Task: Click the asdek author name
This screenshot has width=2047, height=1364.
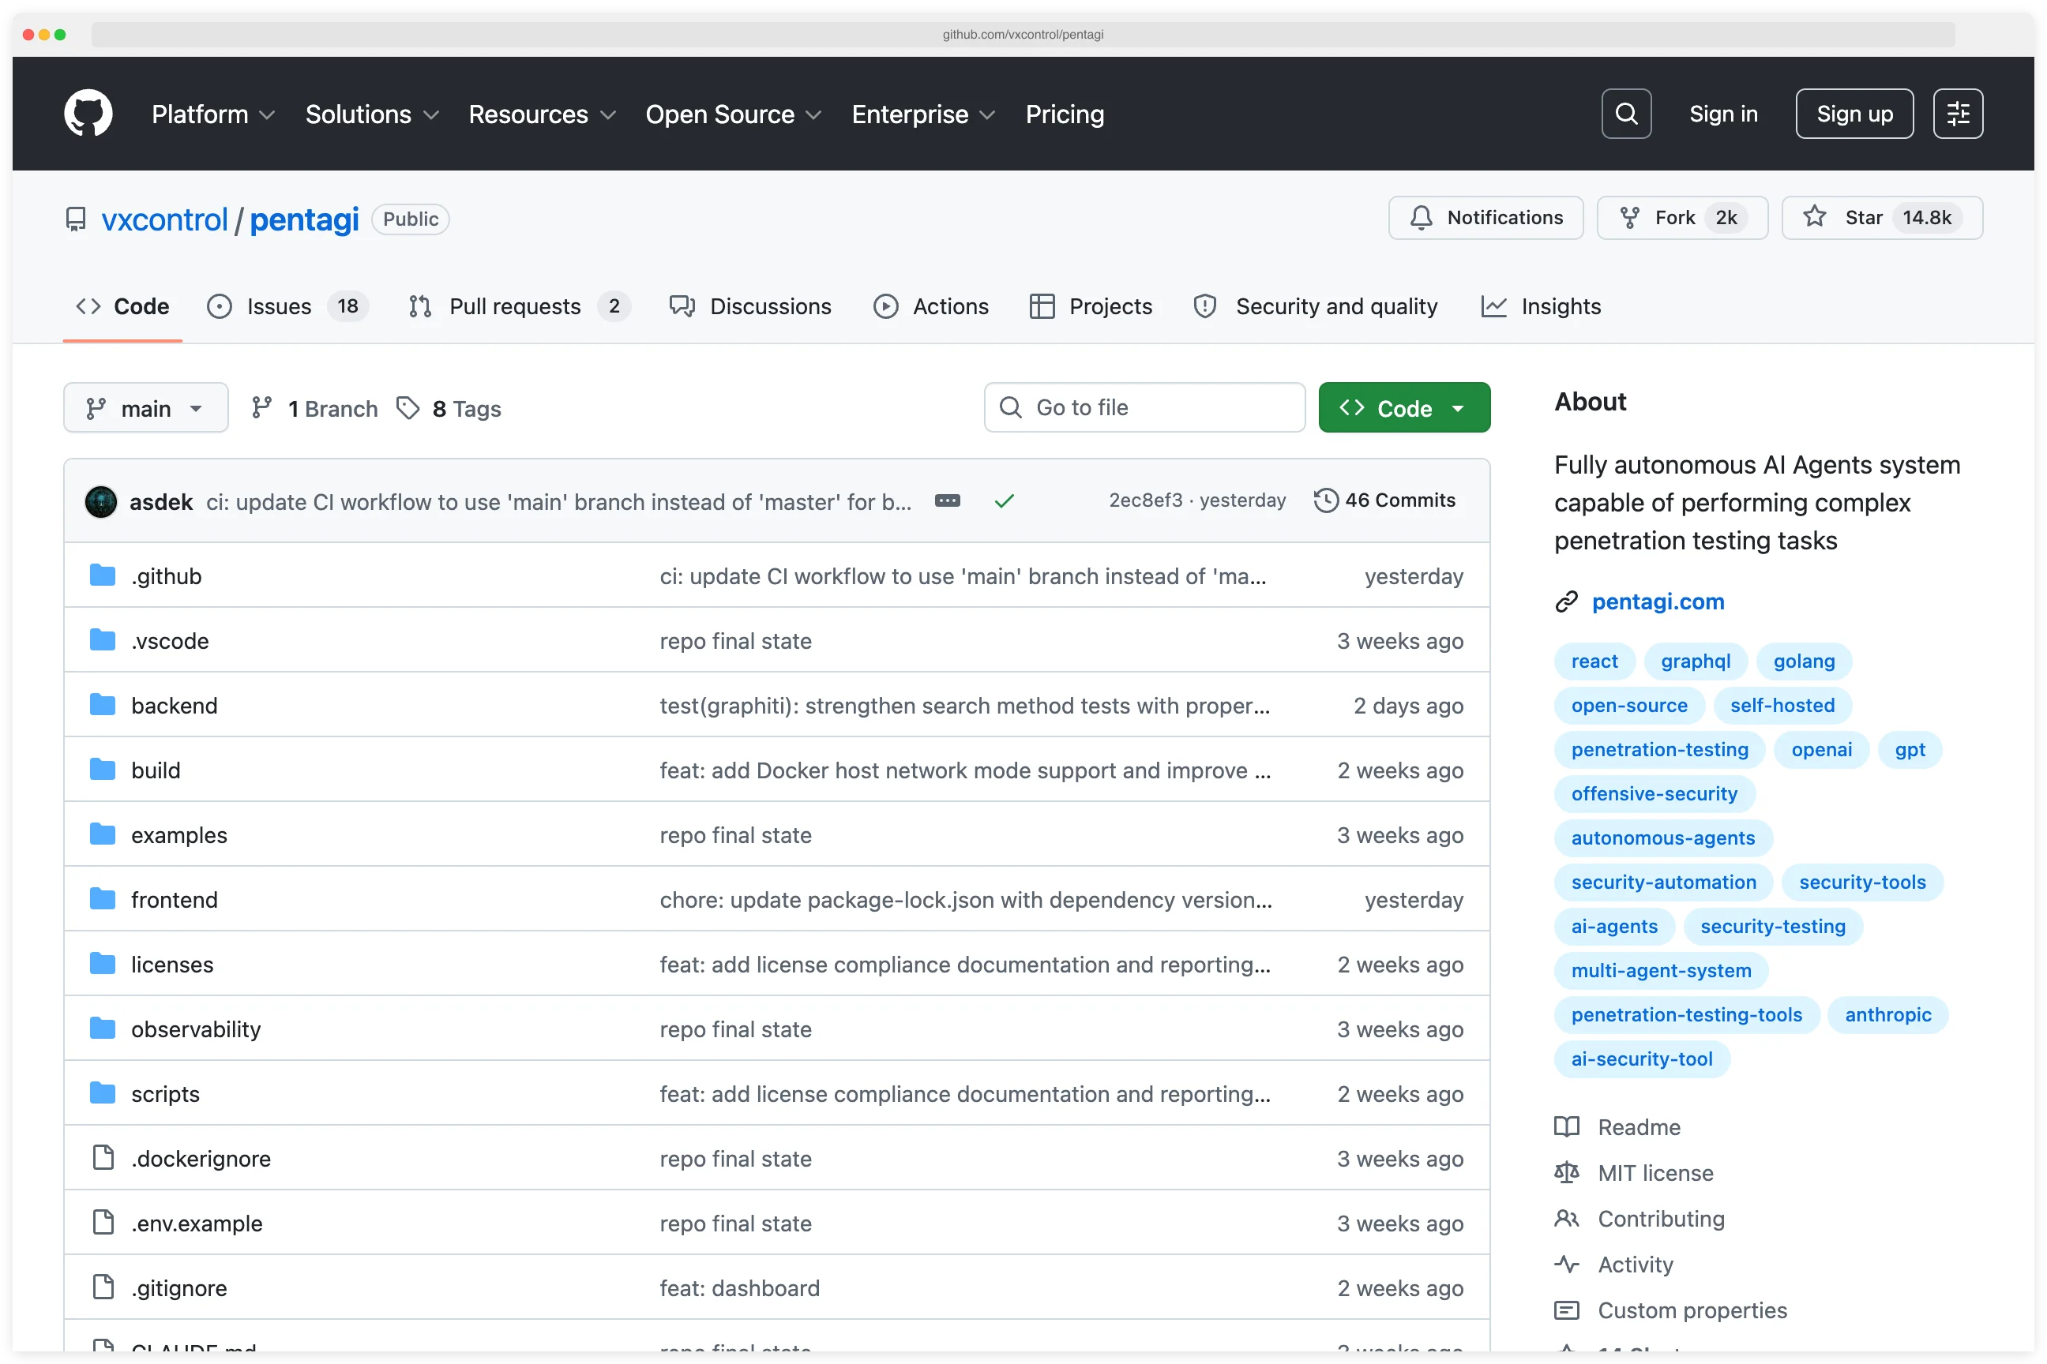Action: pyautogui.click(x=161, y=502)
